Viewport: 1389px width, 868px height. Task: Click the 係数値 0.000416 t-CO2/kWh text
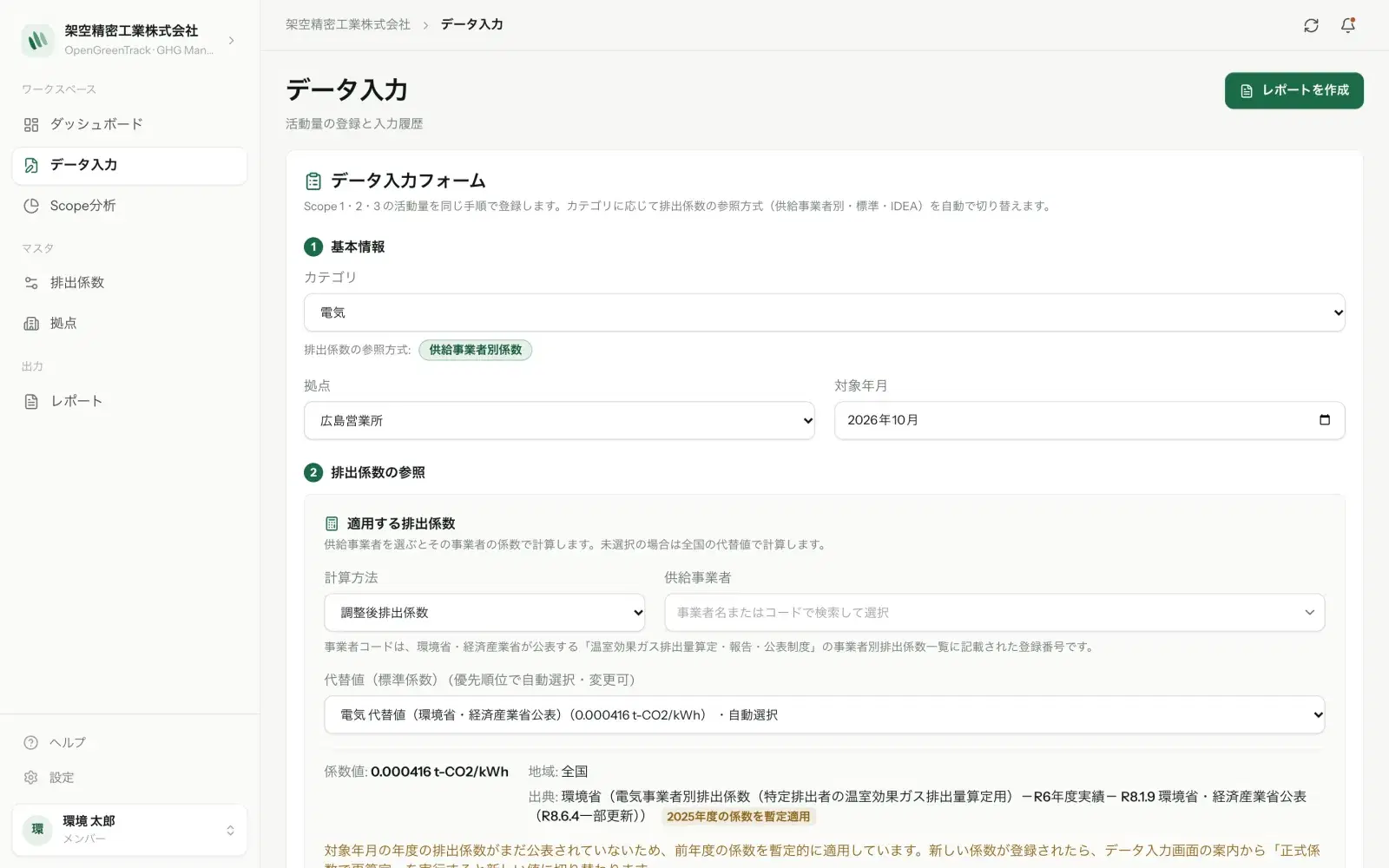pos(417,772)
